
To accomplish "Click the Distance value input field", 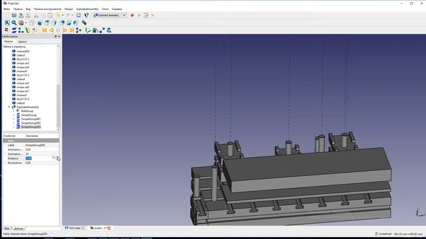I will click(39, 158).
